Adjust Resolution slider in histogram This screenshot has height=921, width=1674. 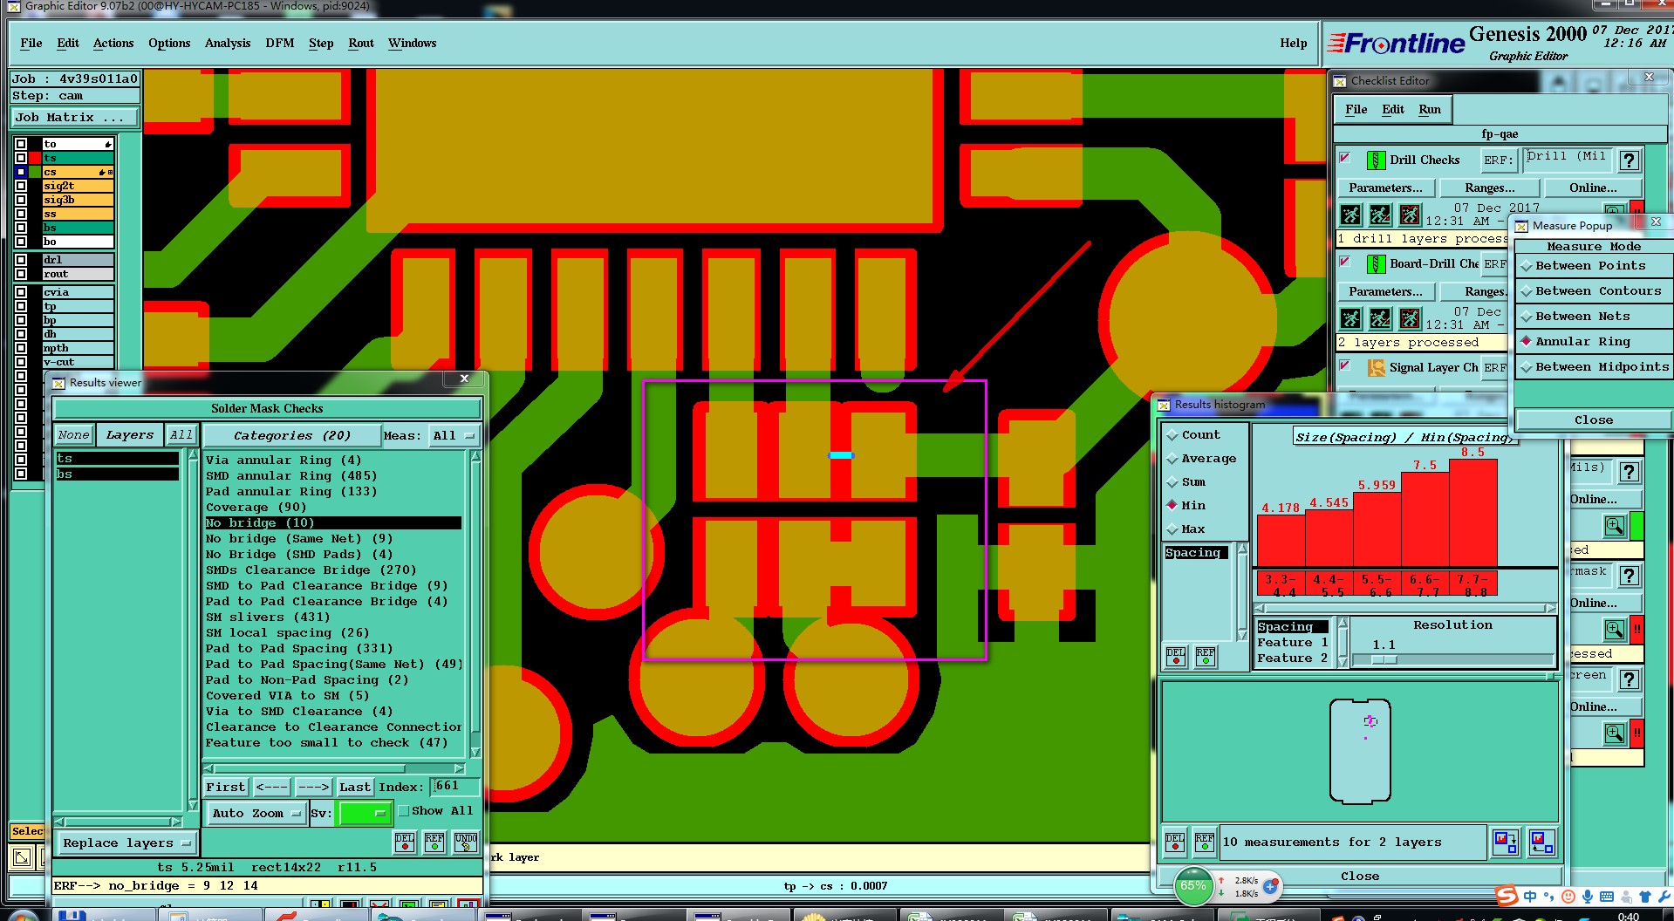coord(1384,660)
